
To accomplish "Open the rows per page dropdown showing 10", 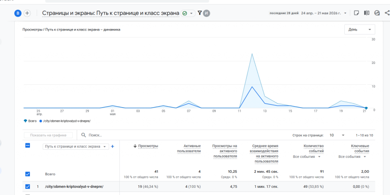I will click(337, 135).
